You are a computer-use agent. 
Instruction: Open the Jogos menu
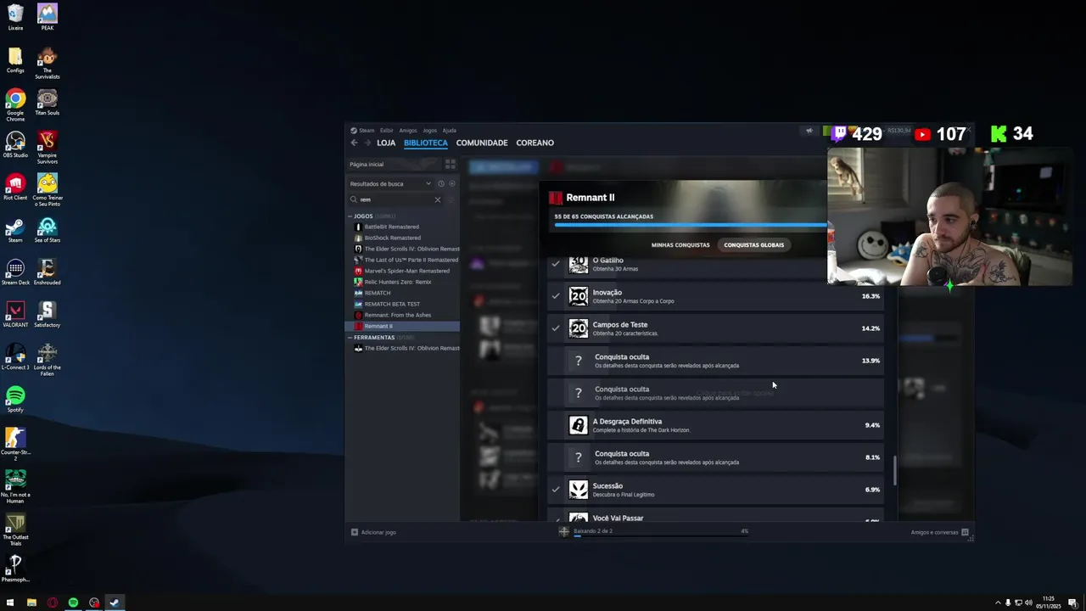pyautogui.click(x=429, y=131)
